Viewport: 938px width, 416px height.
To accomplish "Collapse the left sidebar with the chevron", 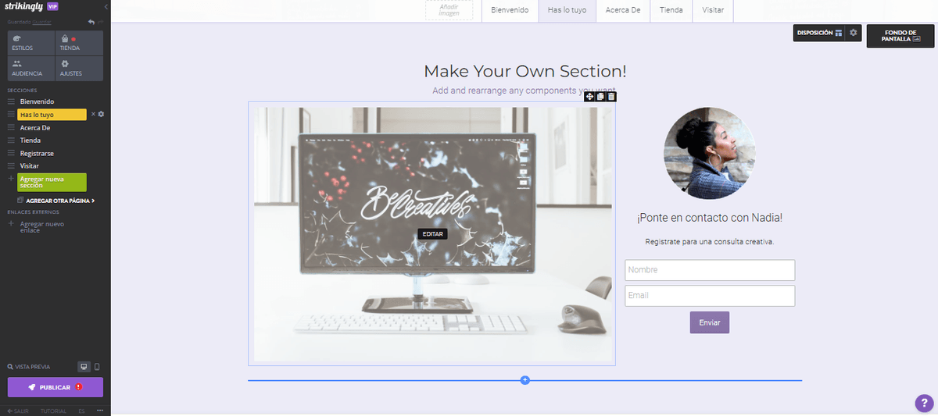I will 106,6.
